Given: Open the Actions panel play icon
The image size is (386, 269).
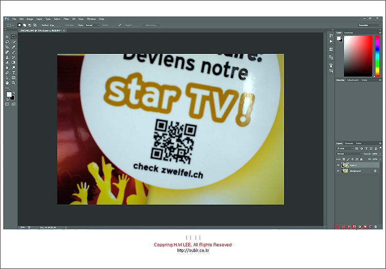Looking at the screenshot, I should point(331,42).
